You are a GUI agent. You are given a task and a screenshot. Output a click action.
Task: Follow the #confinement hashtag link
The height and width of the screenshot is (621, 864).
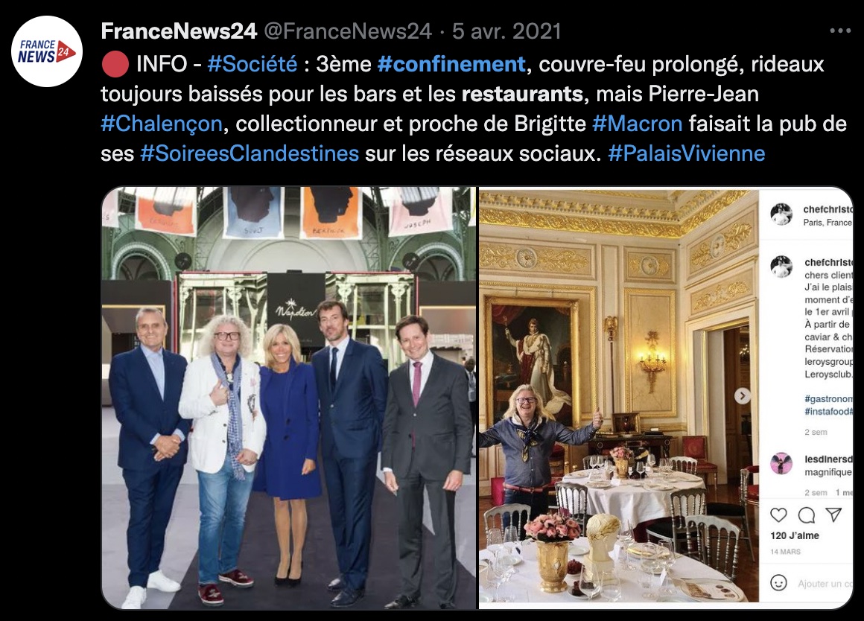(x=451, y=64)
